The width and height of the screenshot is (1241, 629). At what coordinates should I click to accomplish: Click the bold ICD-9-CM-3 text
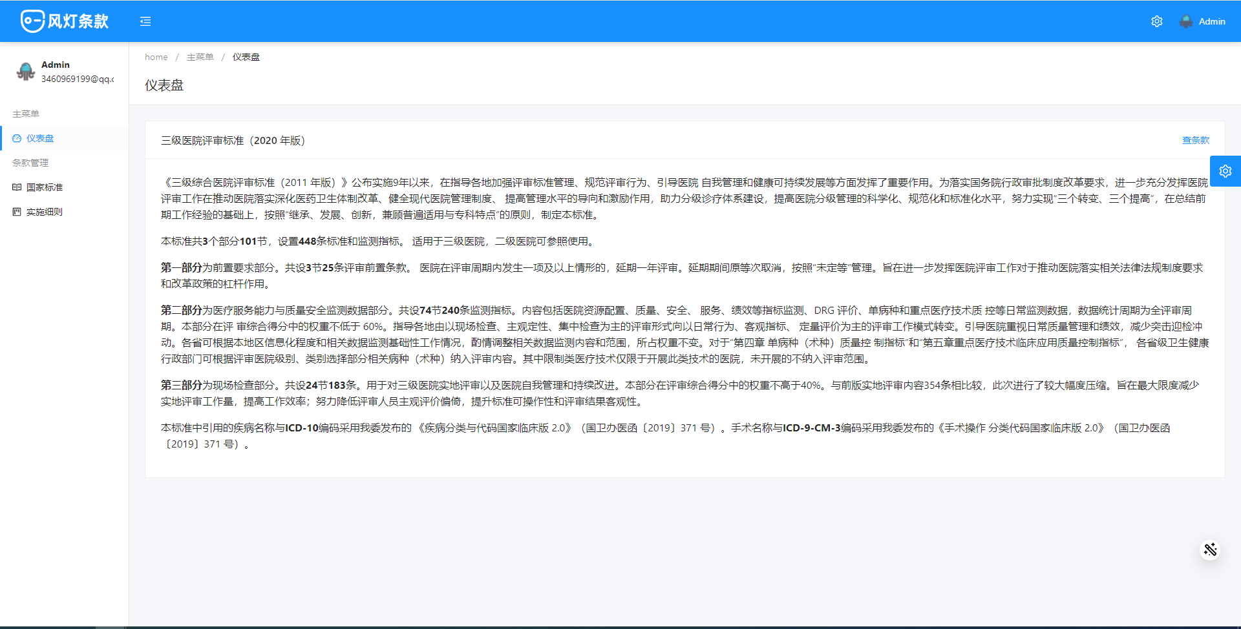[x=812, y=428]
